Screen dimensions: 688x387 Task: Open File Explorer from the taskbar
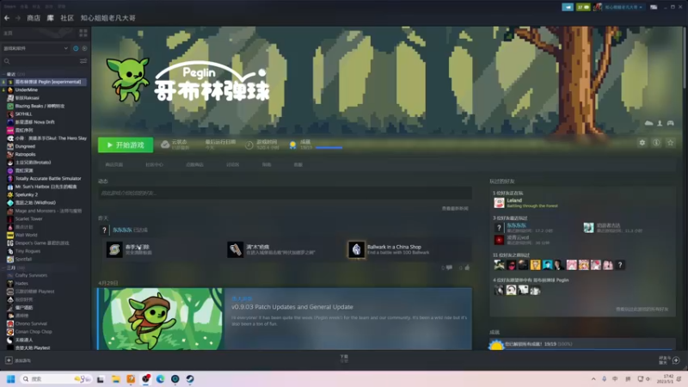click(116, 379)
